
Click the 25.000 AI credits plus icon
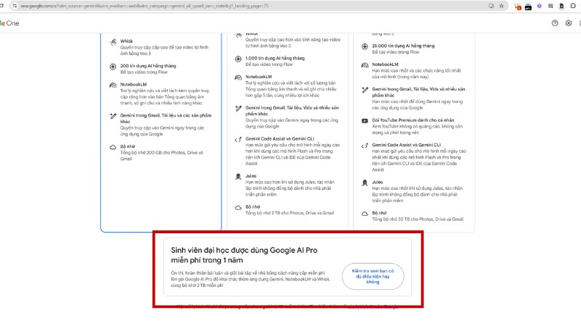pyautogui.click(x=365, y=46)
